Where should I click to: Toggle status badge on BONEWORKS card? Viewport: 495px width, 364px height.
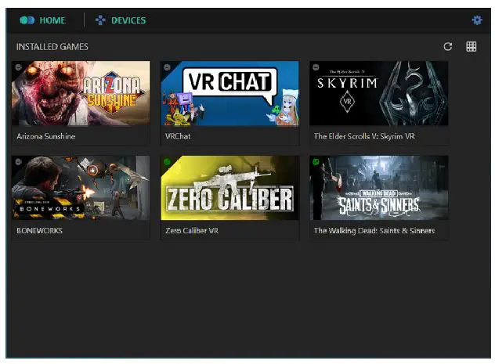18,162
